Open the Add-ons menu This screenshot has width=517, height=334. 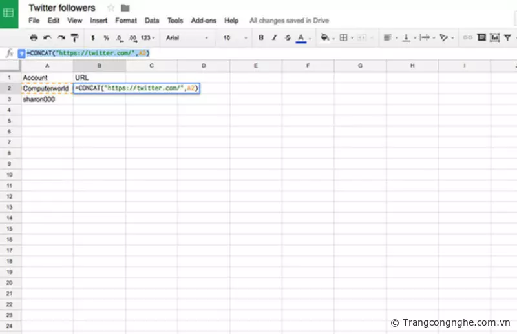pyautogui.click(x=202, y=21)
